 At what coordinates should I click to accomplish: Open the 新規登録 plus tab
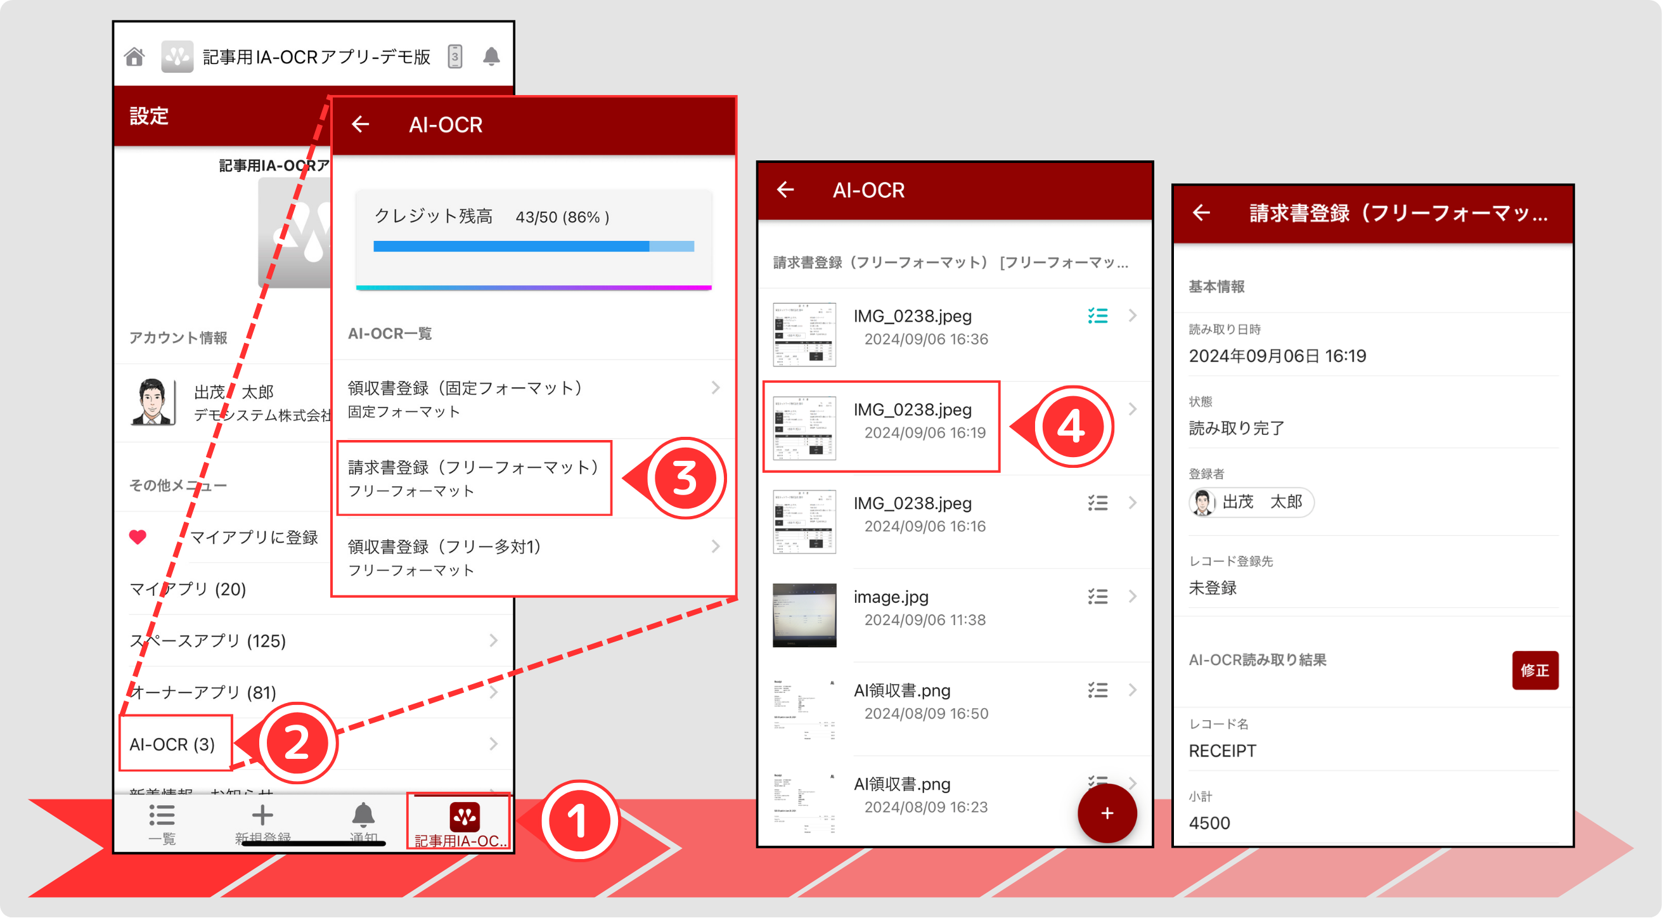[262, 824]
